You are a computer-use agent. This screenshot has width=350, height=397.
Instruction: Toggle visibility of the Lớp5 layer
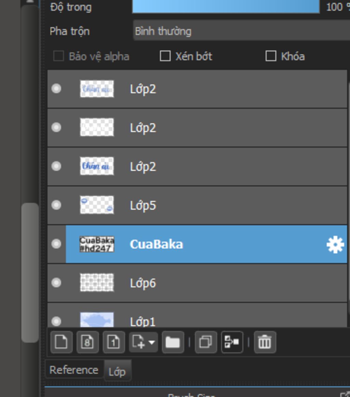pyautogui.click(x=56, y=205)
